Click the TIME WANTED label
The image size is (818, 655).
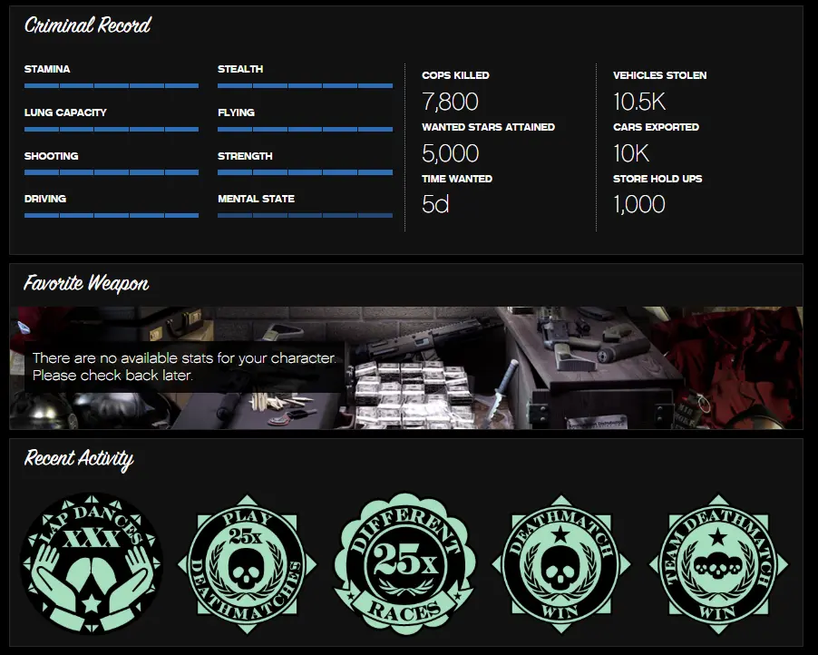coord(457,179)
